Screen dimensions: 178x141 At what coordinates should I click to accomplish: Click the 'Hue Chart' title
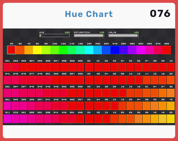click(89, 14)
